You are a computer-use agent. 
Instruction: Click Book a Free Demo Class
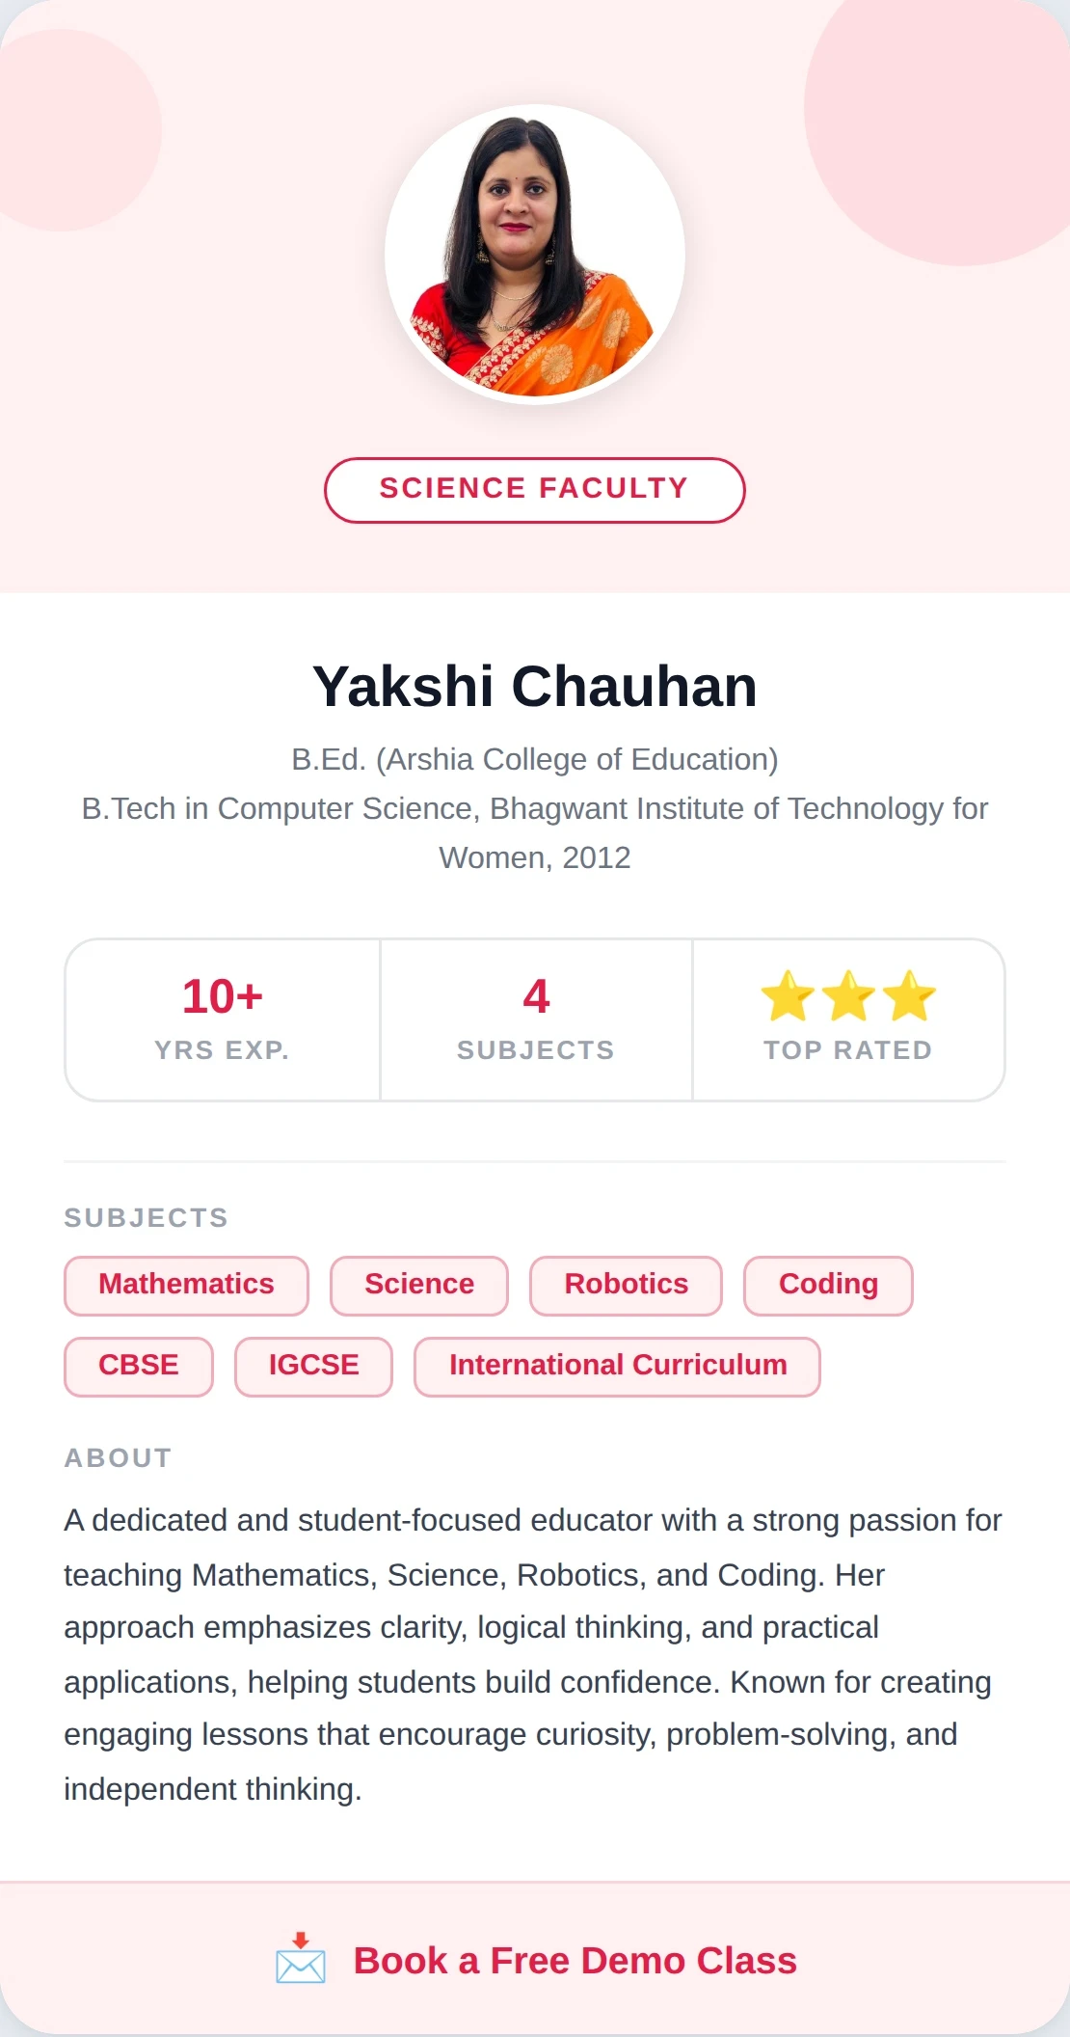575,1961
